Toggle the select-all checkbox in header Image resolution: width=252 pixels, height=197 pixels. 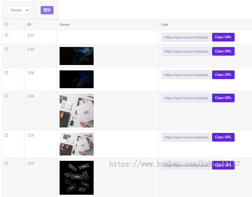tap(7, 24)
